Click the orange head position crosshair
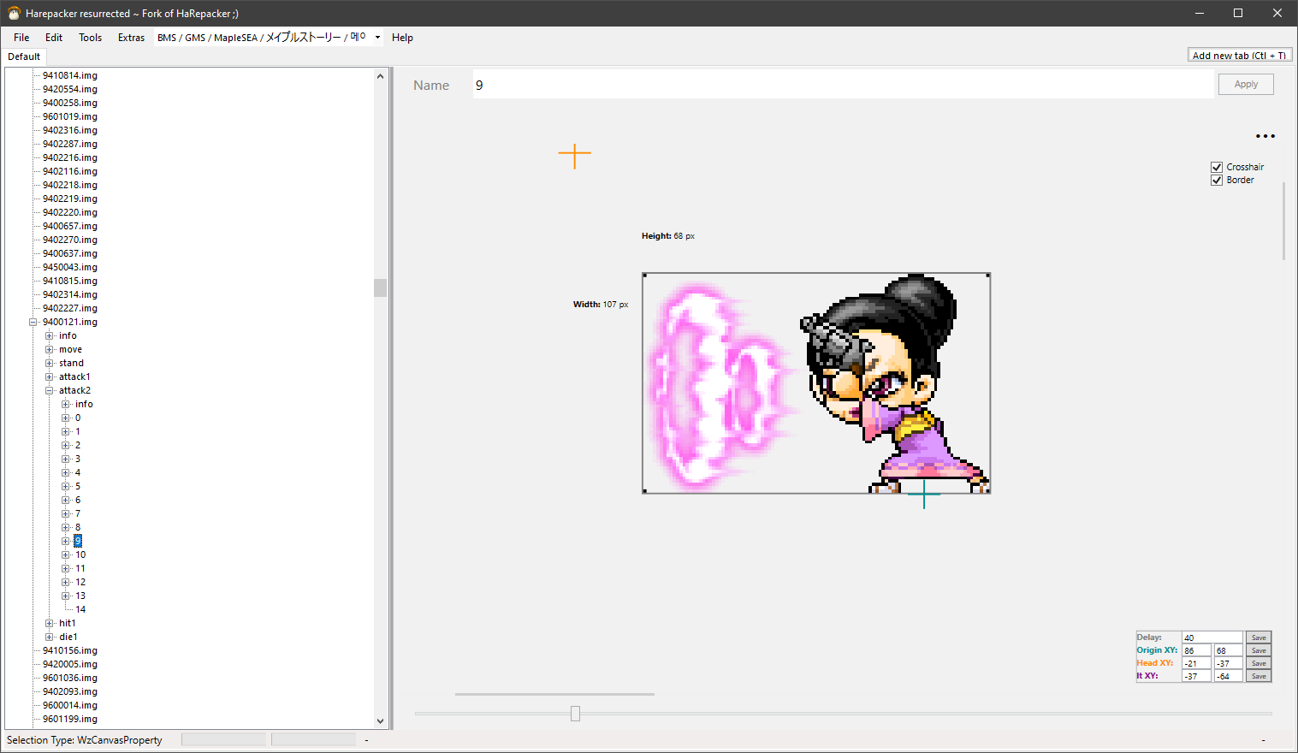This screenshot has height=753, width=1298. click(574, 155)
